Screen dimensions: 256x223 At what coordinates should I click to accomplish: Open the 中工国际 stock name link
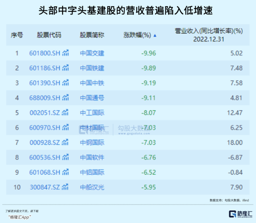coord(92,113)
